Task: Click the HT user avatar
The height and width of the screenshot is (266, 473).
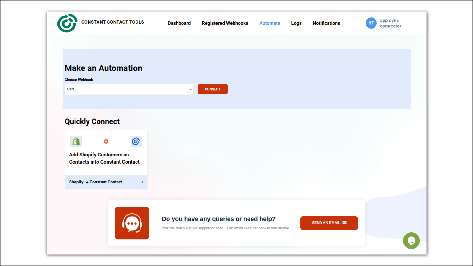Action: click(371, 23)
